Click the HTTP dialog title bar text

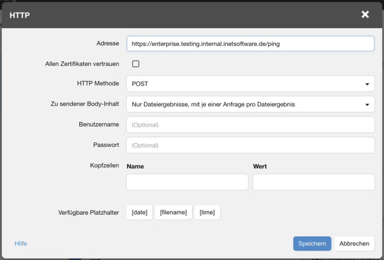point(22,14)
